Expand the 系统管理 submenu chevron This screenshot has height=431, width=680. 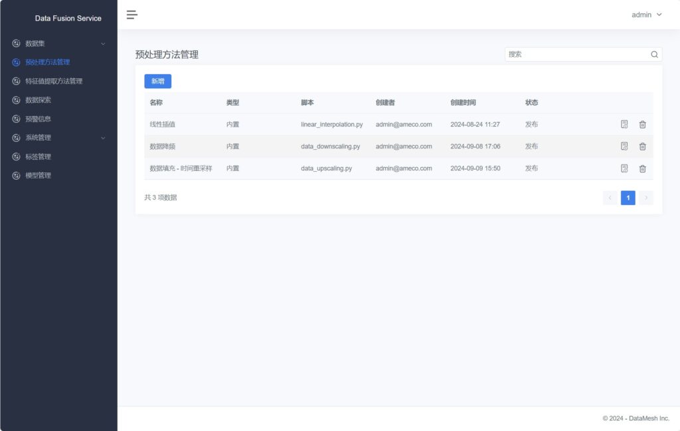coord(103,138)
